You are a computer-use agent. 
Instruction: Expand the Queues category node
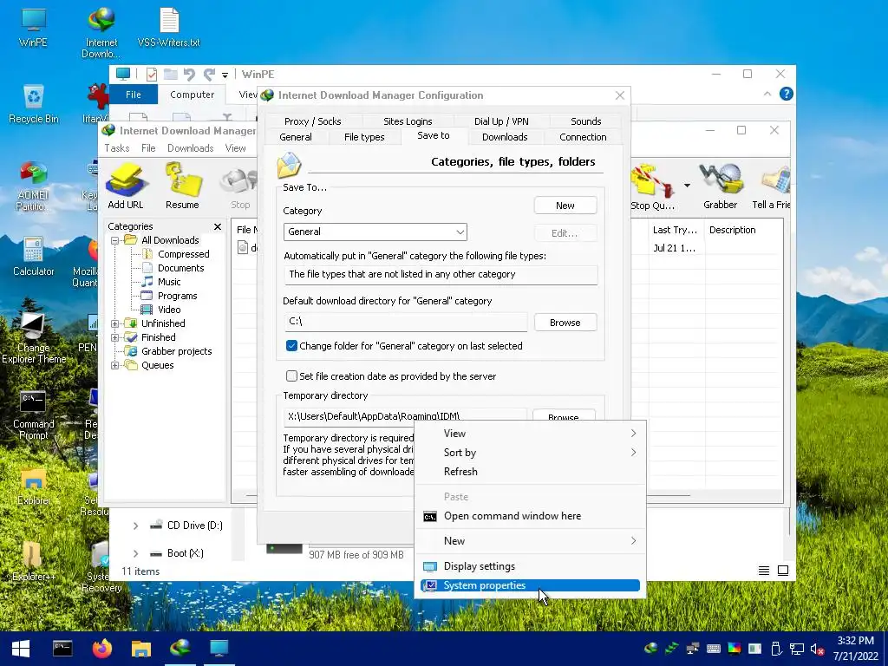[115, 365]
